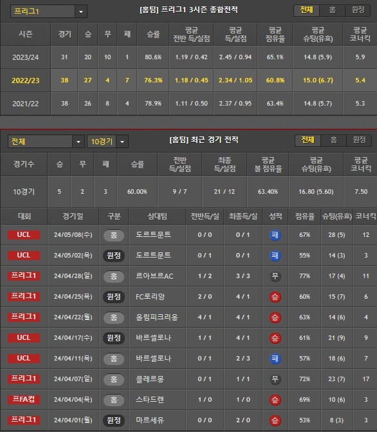
Task: Click opponent 르아브르AC
Action: click(154, 276)
